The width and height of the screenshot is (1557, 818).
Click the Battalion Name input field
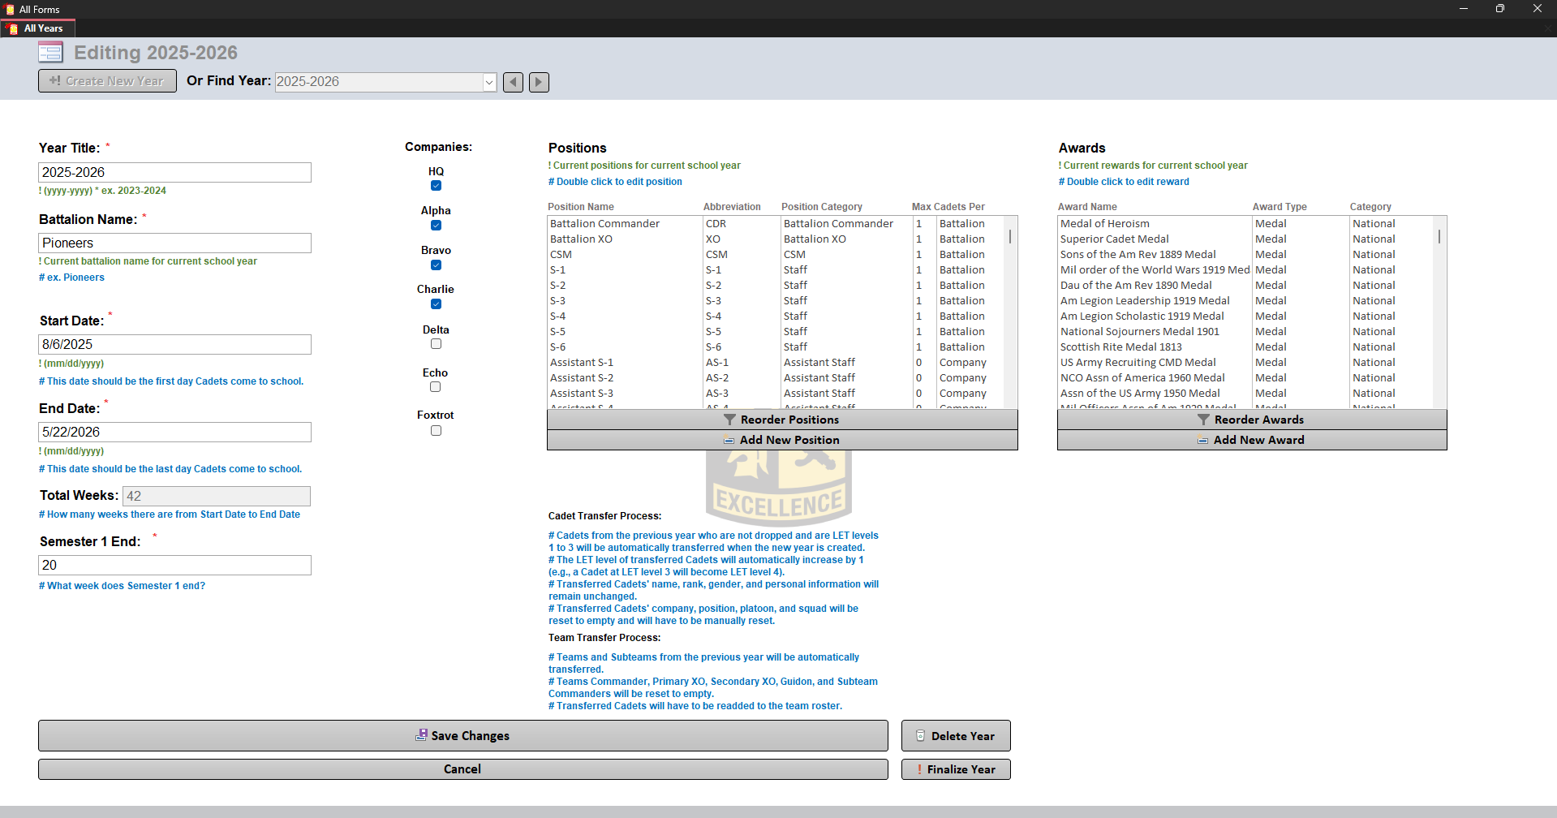pos(174,243)
